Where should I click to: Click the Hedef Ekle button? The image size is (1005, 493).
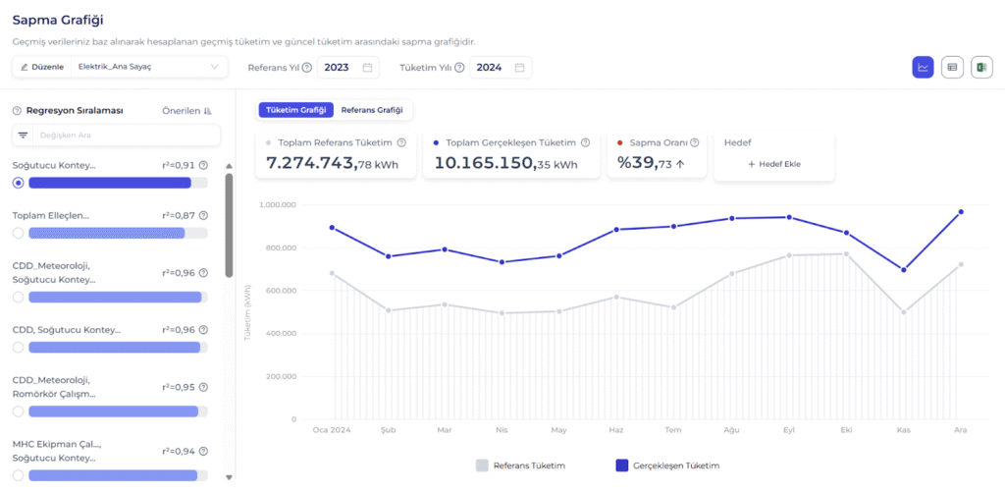tap(774, 164)
